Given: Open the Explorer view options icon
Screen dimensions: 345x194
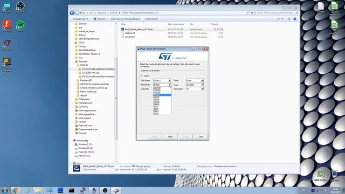Looking at the screenshot, I should (279, 19).
